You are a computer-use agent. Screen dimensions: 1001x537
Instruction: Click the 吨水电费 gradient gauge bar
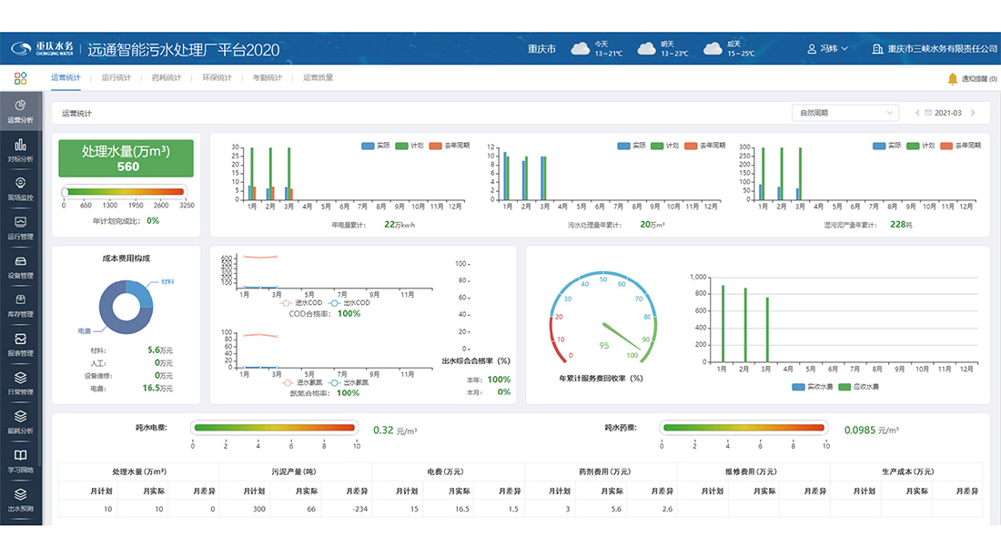point(275,428)
